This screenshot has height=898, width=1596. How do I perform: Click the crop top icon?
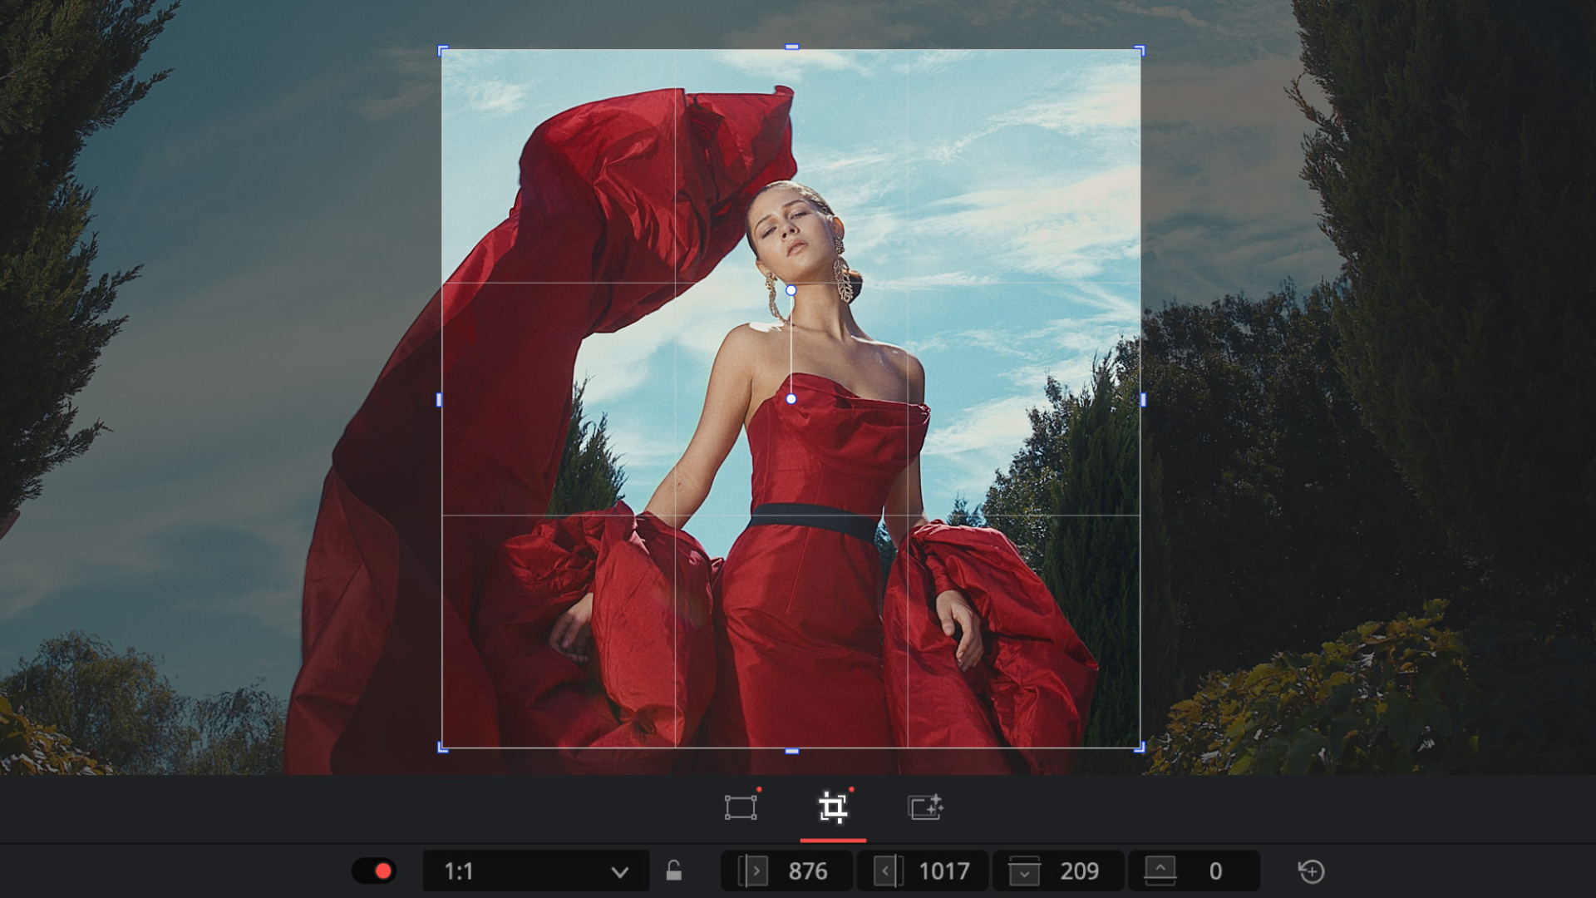tap(1024, 871)
